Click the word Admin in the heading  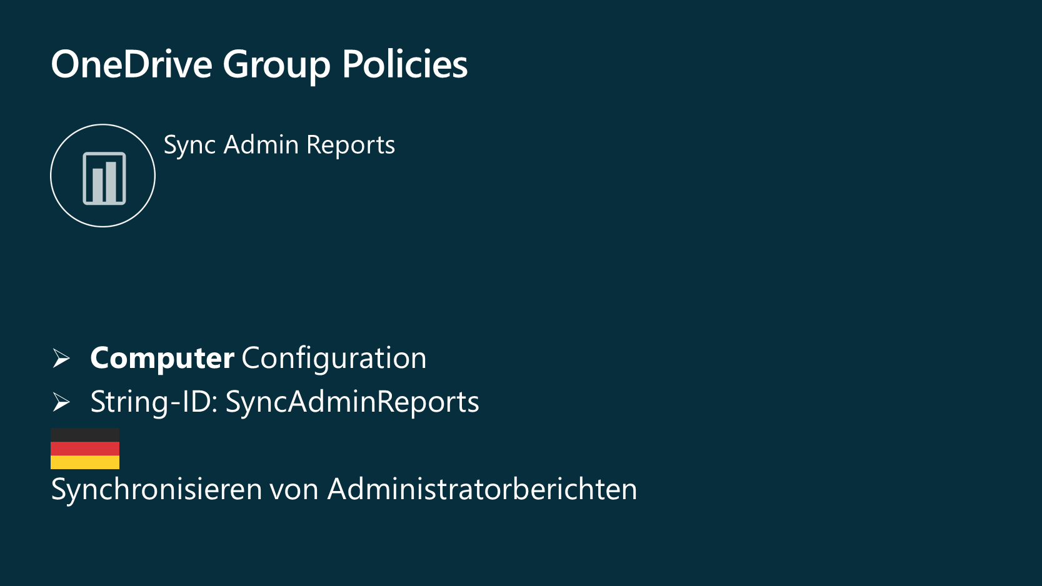point(261,145)
